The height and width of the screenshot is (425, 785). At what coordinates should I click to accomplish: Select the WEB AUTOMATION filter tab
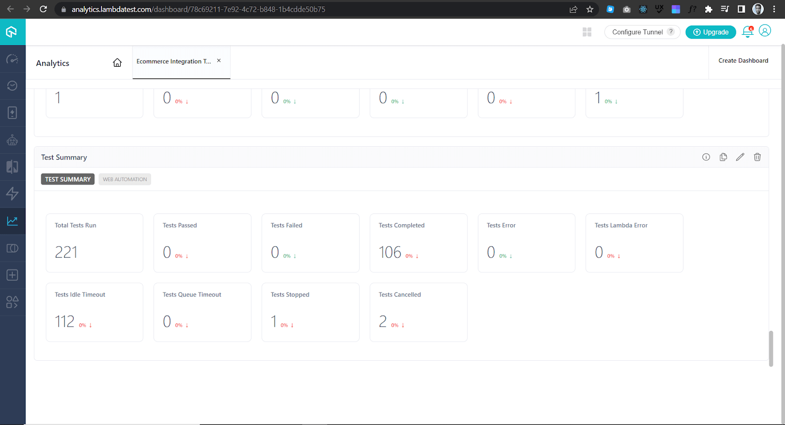(x=125, y=179)
